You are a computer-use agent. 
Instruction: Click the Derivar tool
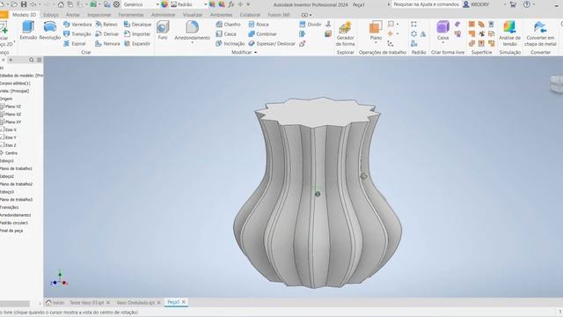point(106,33)
